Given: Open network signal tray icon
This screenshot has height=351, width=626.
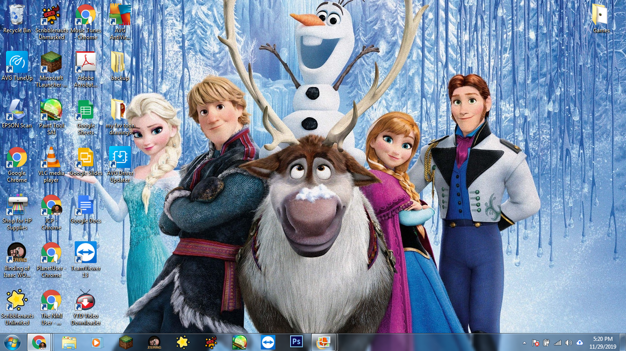Looking at the screenshot, I should (x=558, y=343).
